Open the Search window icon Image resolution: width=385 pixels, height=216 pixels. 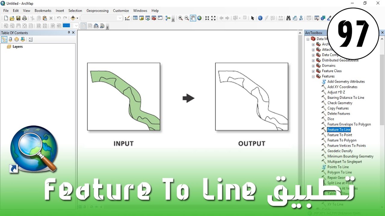(x=147, y=18)
